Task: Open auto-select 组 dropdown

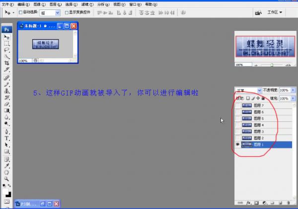Action: pos(58,13)
